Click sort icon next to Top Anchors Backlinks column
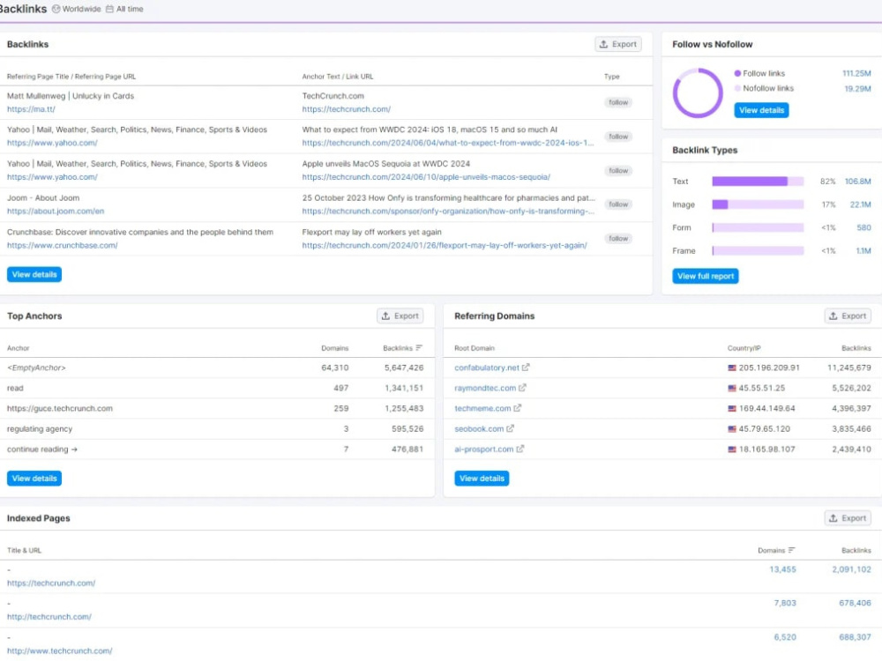 click(419, 348)
